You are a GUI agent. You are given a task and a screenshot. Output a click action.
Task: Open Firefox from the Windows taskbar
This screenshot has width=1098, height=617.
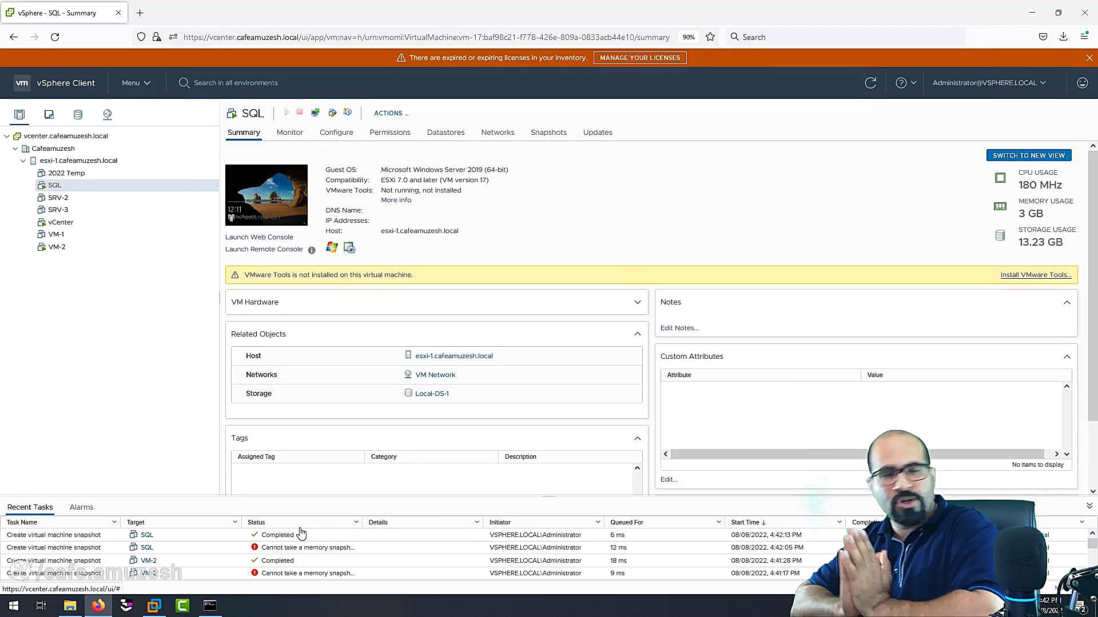tap(98, 606)
